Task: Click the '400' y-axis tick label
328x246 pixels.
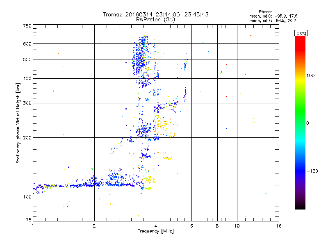Action: click(27, 79)
